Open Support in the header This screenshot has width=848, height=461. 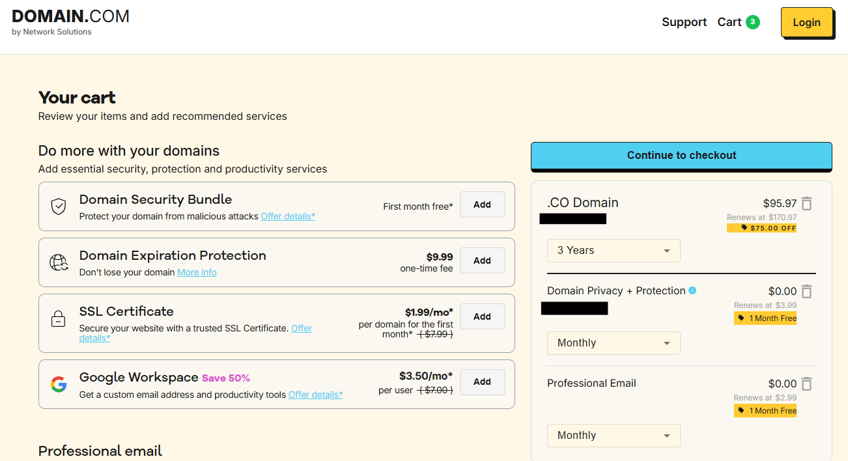tap(684, 22)
